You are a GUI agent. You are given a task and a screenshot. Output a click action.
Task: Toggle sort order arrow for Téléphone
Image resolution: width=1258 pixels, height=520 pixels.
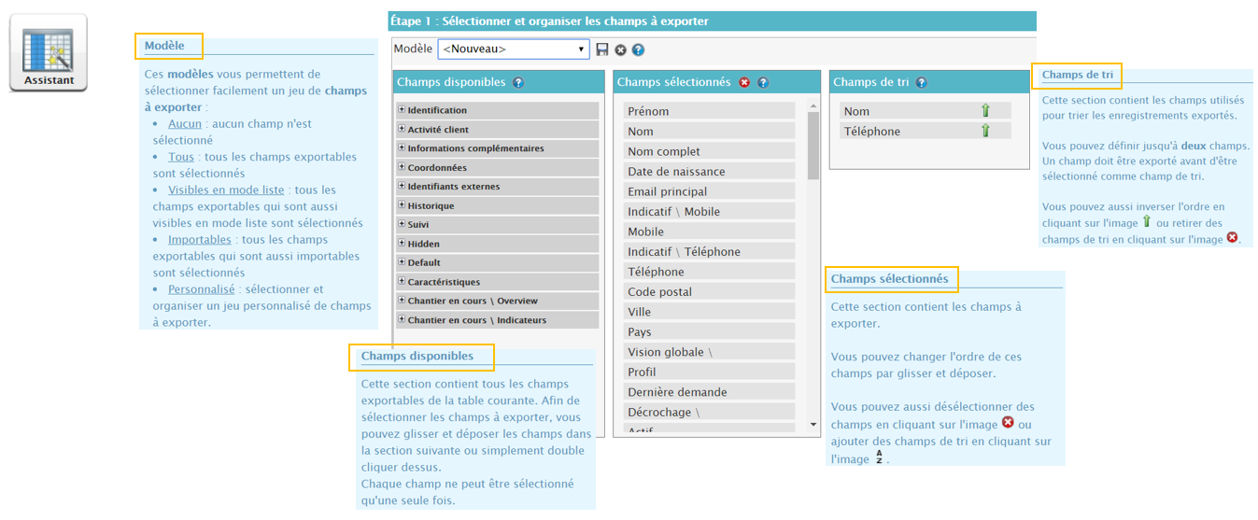click(984, 132)
